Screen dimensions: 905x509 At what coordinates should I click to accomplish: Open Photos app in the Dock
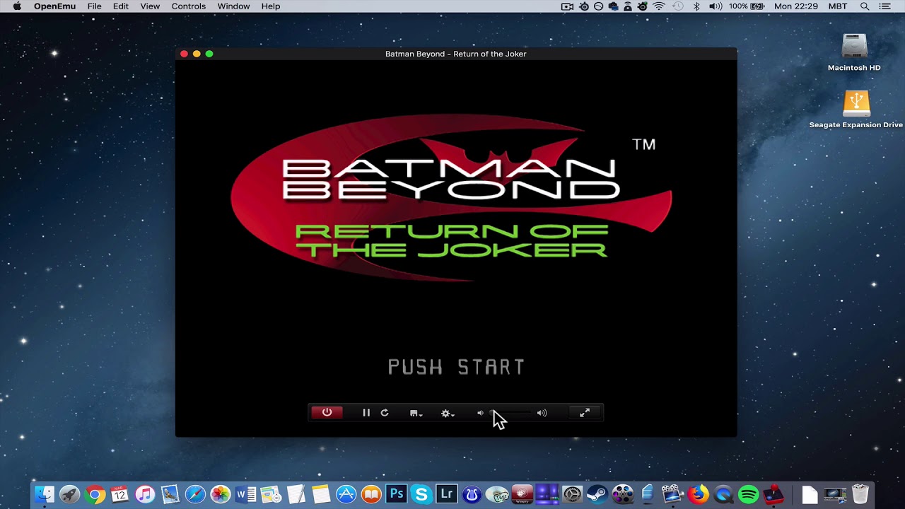[x=221, y=494]
